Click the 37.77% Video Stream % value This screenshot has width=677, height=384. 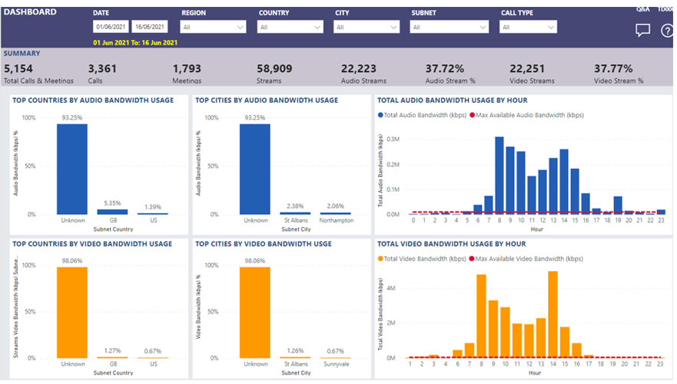point(613,68)
